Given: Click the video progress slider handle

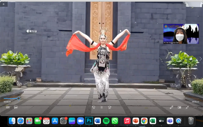Looking at the screenshot, I should pos(19,98).
